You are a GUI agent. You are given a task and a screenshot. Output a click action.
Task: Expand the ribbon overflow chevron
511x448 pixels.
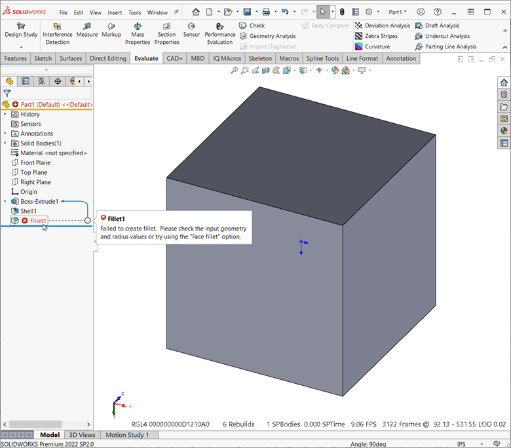pyautogui.click(x=505, y=30)
